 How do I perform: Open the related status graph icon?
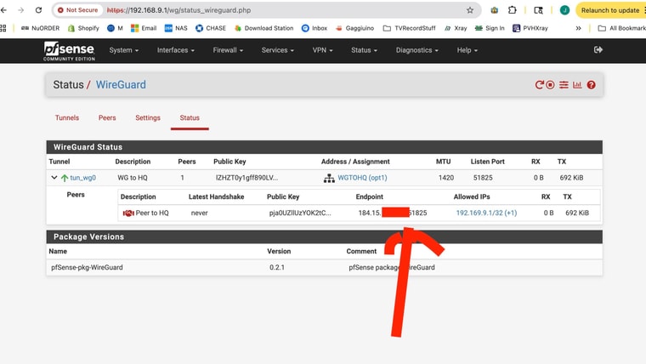577,85
